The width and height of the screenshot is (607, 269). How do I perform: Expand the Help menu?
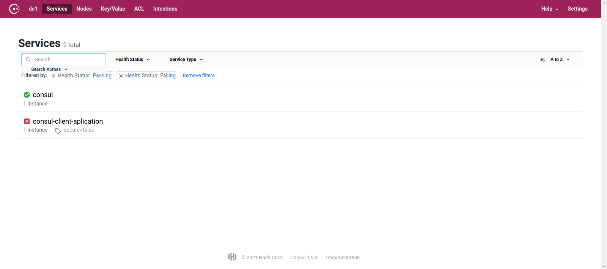[x=550, y=9]
